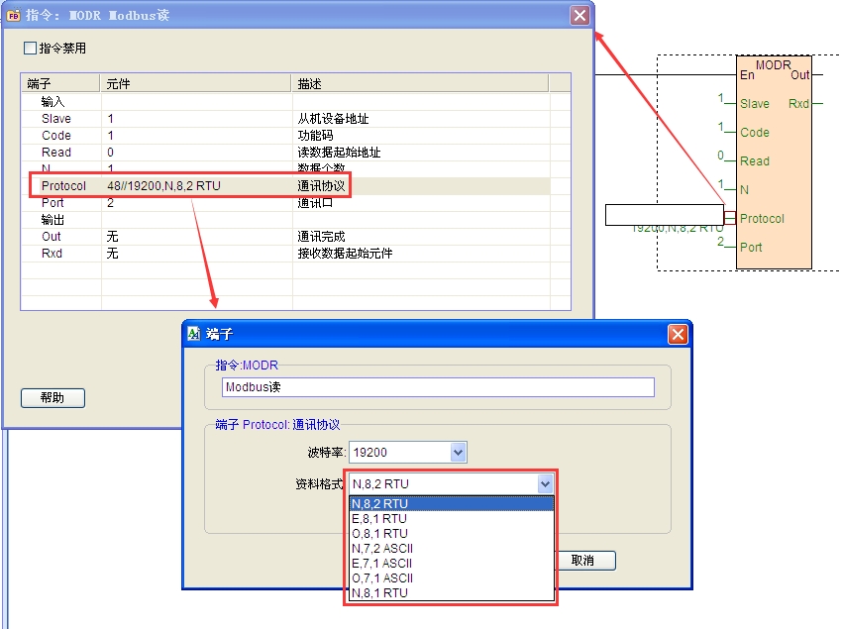Click the 描述 column header

(420, 83)
